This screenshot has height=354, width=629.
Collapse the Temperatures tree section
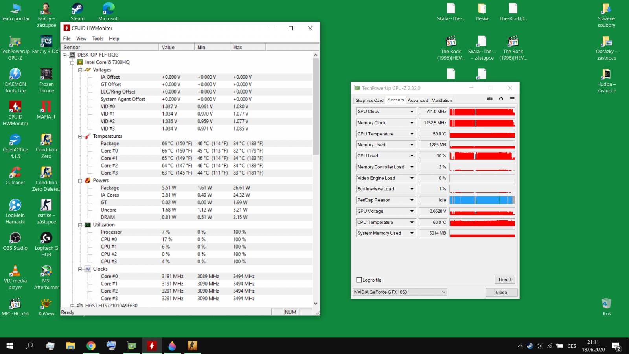click(x=80, y=136)
